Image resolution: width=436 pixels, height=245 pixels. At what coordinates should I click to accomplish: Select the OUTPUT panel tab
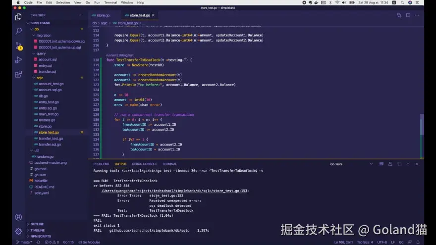click(x=120, y=164)
